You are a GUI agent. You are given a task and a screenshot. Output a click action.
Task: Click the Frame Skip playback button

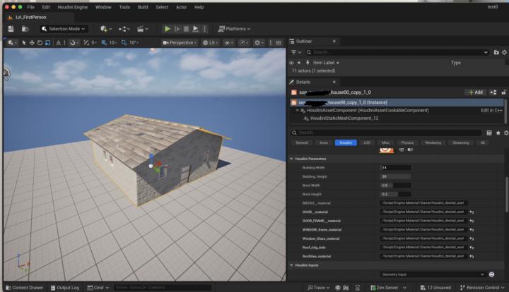(177, 29)
